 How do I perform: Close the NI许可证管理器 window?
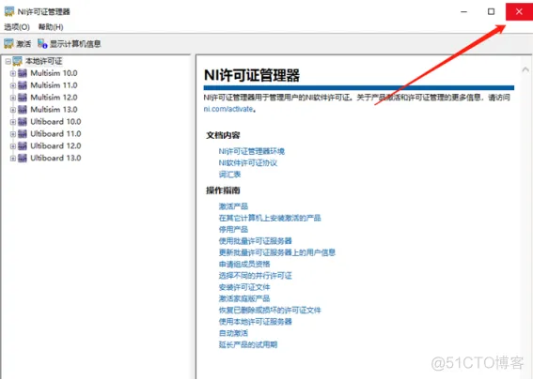(519, 12)
